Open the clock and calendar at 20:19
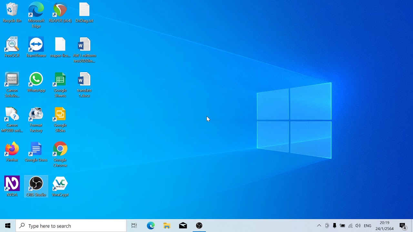 [385, 226]
